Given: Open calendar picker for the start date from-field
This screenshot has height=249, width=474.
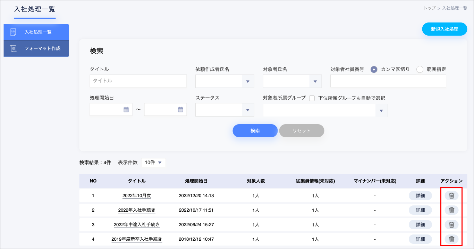Looking at the screenshot, I should (126, 110).
